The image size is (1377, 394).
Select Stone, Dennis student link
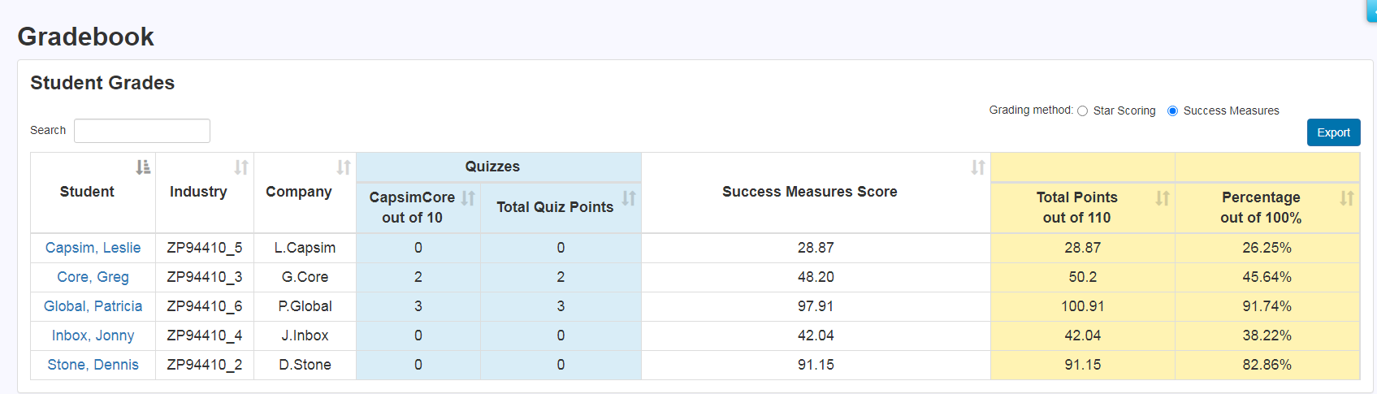(x=93, y=365)
